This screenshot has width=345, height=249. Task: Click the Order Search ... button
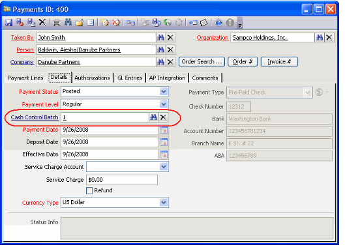point(202,61)
